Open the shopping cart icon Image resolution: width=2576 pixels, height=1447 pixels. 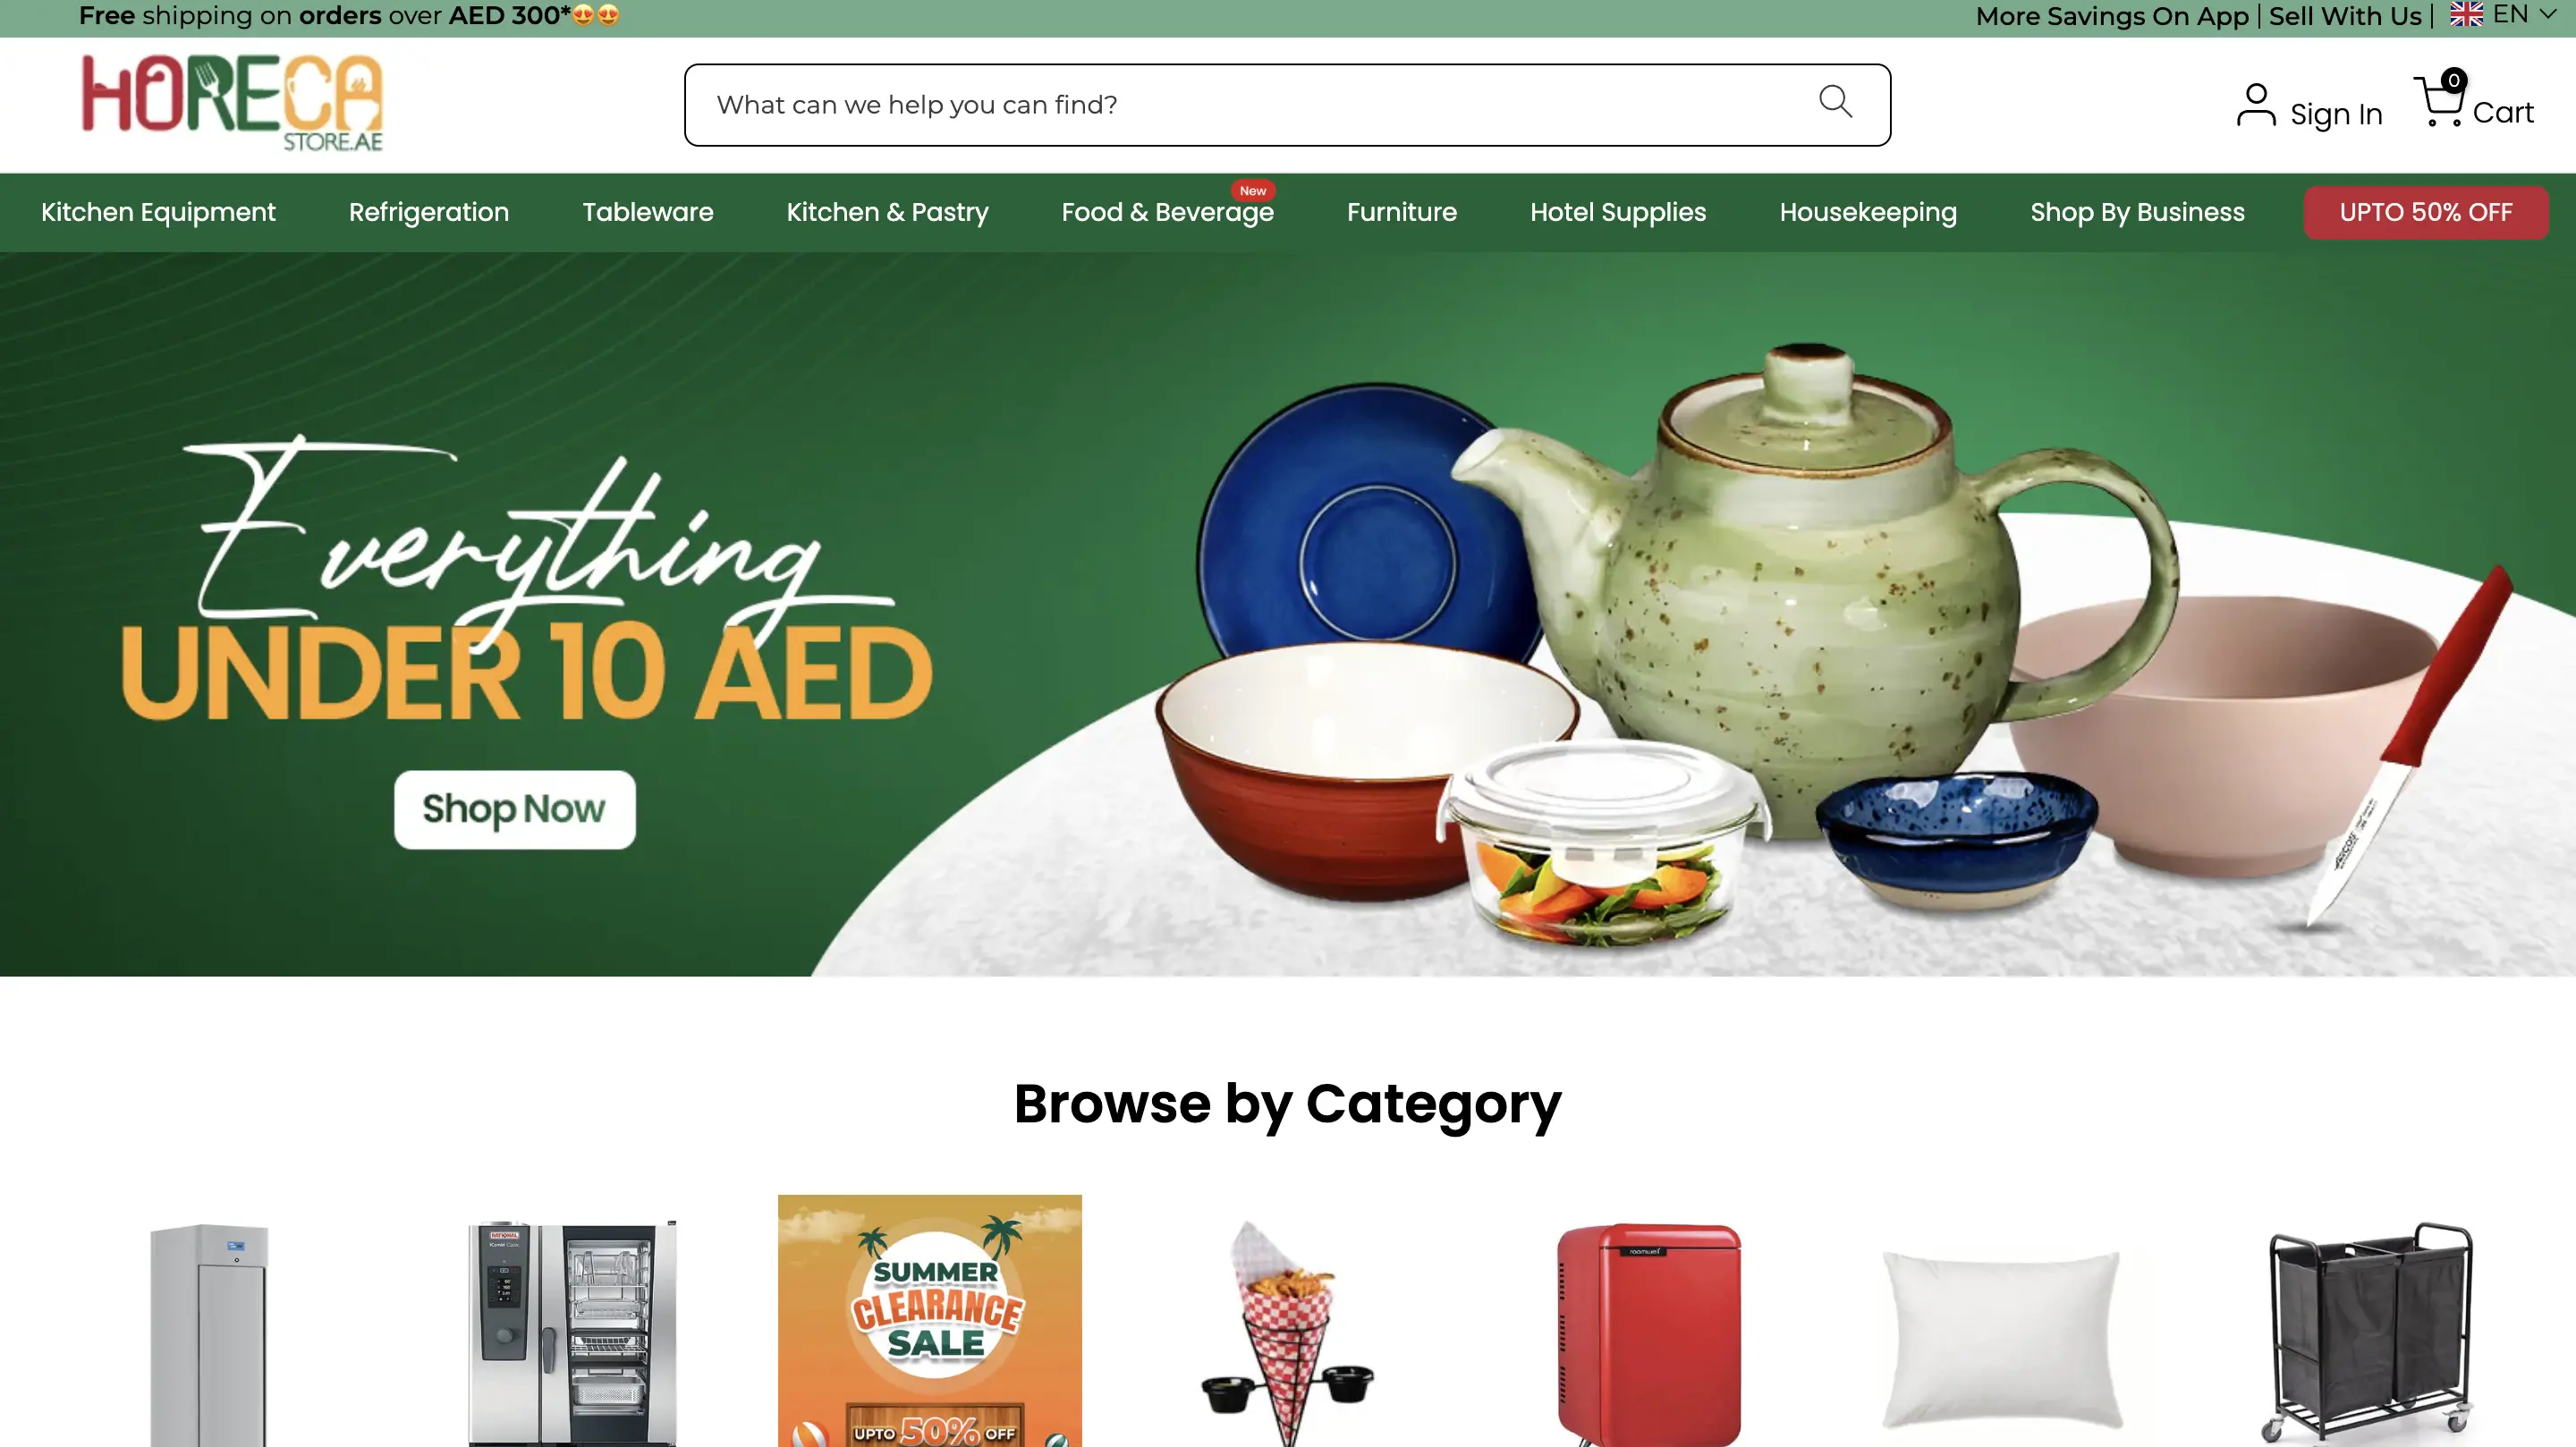2440,100
